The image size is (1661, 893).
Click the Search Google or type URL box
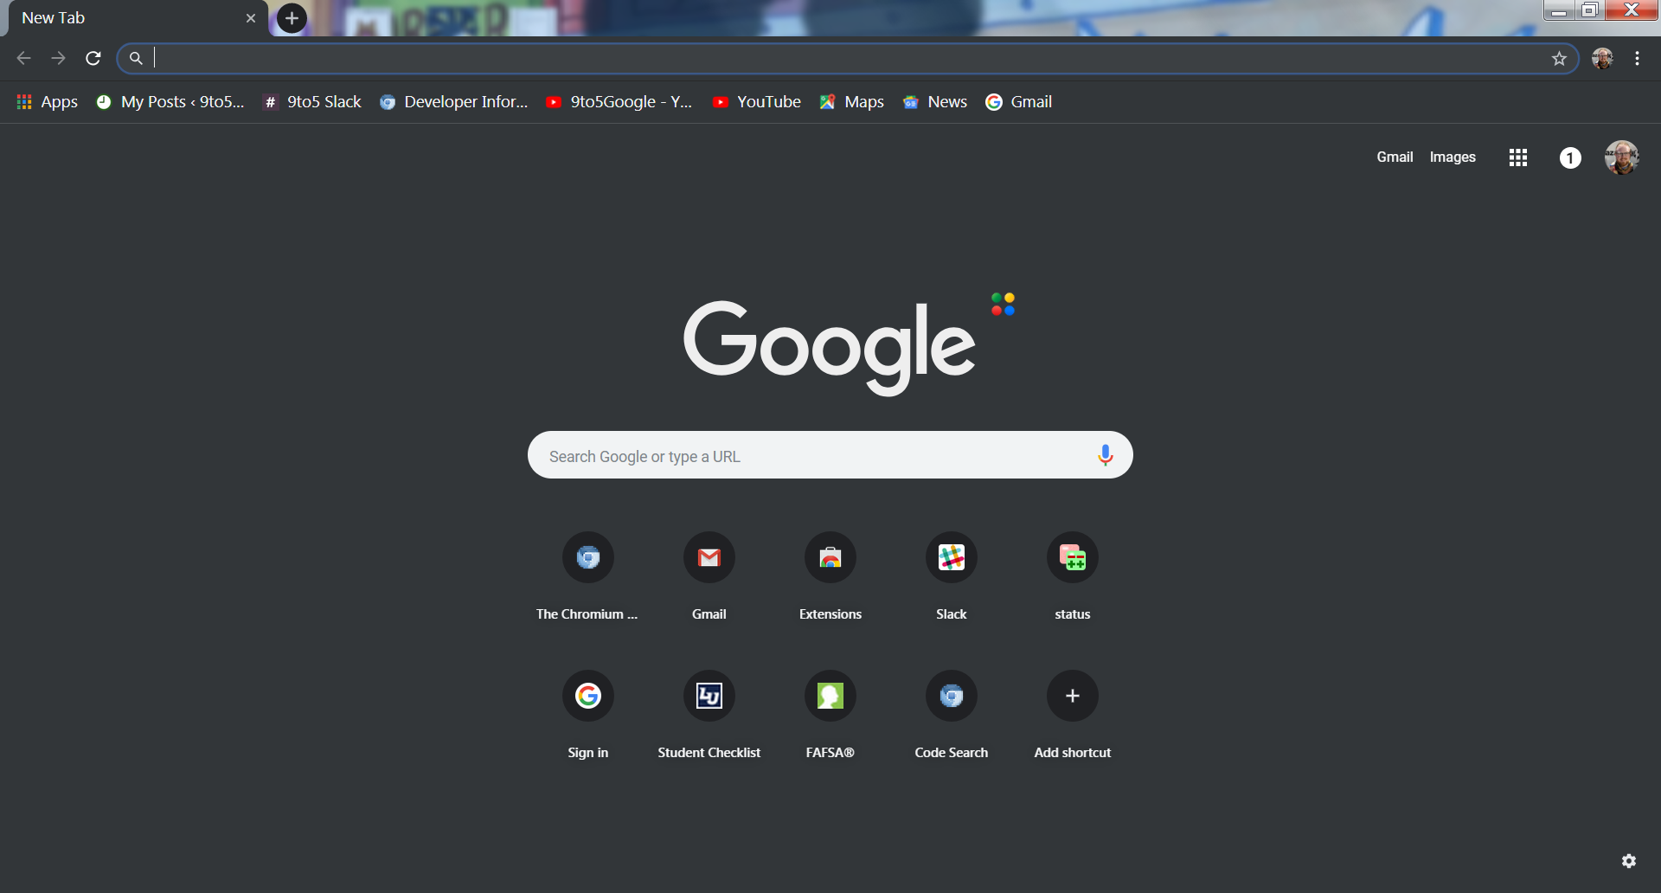813,456
